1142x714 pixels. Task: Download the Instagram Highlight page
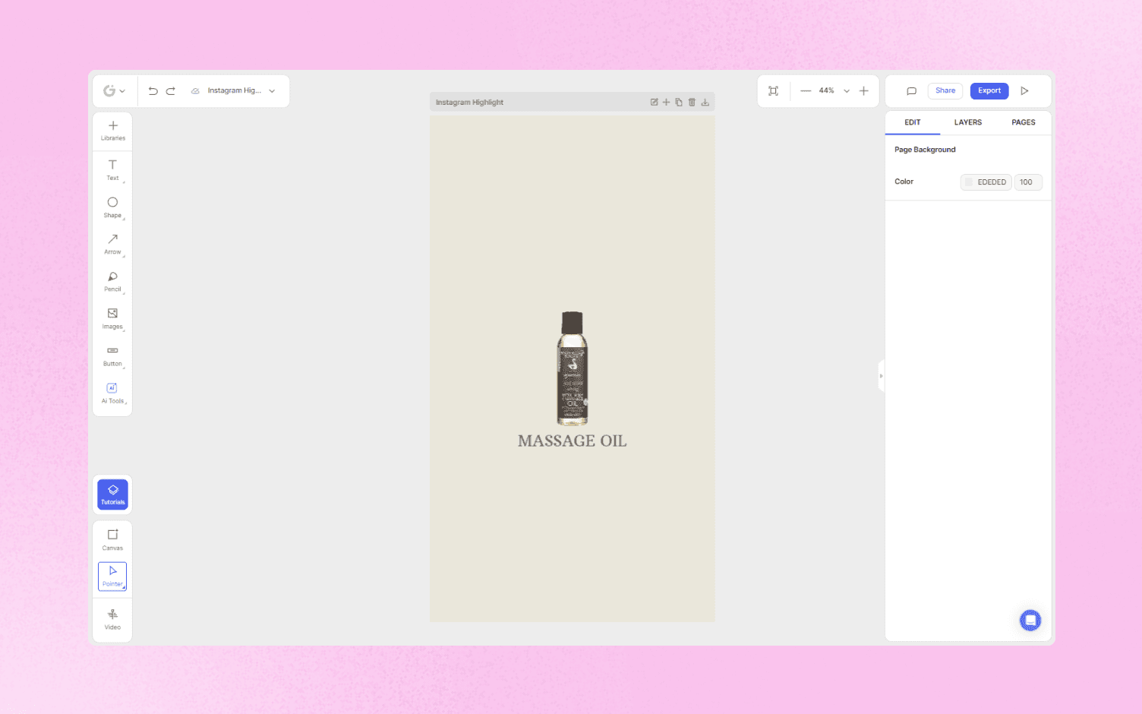(x=705, y=102)
